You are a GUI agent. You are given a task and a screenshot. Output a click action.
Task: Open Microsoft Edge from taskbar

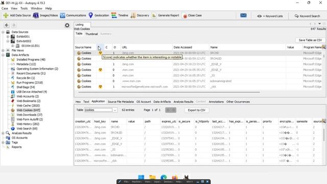point(163,177)
